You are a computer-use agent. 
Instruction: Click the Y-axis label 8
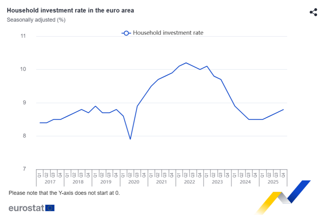(x=24, y=136)
